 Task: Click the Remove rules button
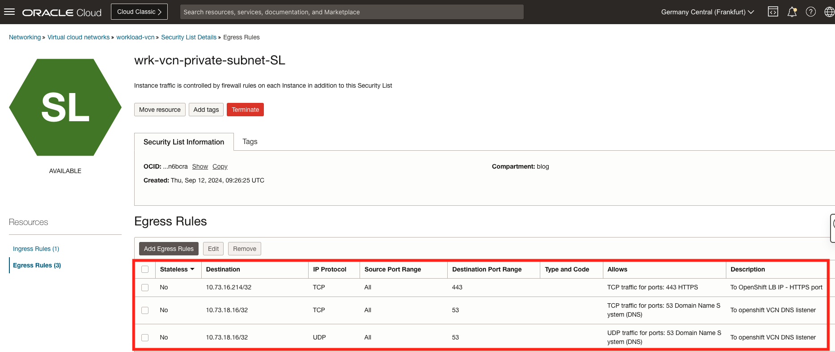245,249
